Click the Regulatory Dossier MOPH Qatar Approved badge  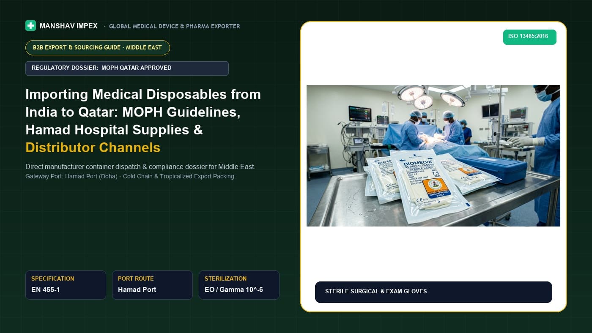pyautogui.click(x=127, y=68)
